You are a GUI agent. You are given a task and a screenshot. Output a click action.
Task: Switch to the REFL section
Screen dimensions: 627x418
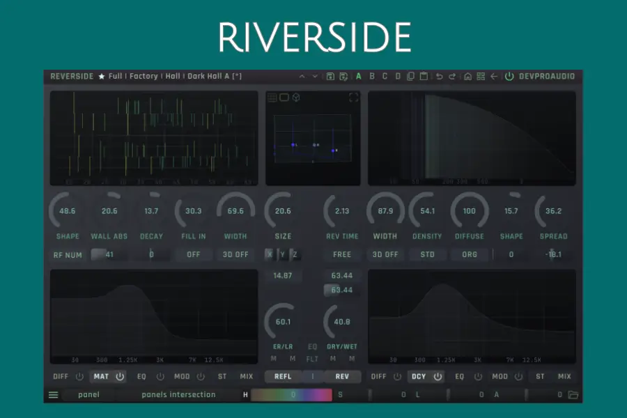pyautogui.click(x=283, y=376)
